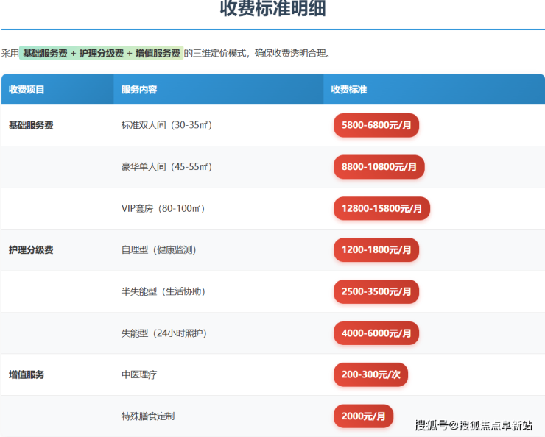Select the 4000-6000元/月 price badge

(x=376, y=333)
